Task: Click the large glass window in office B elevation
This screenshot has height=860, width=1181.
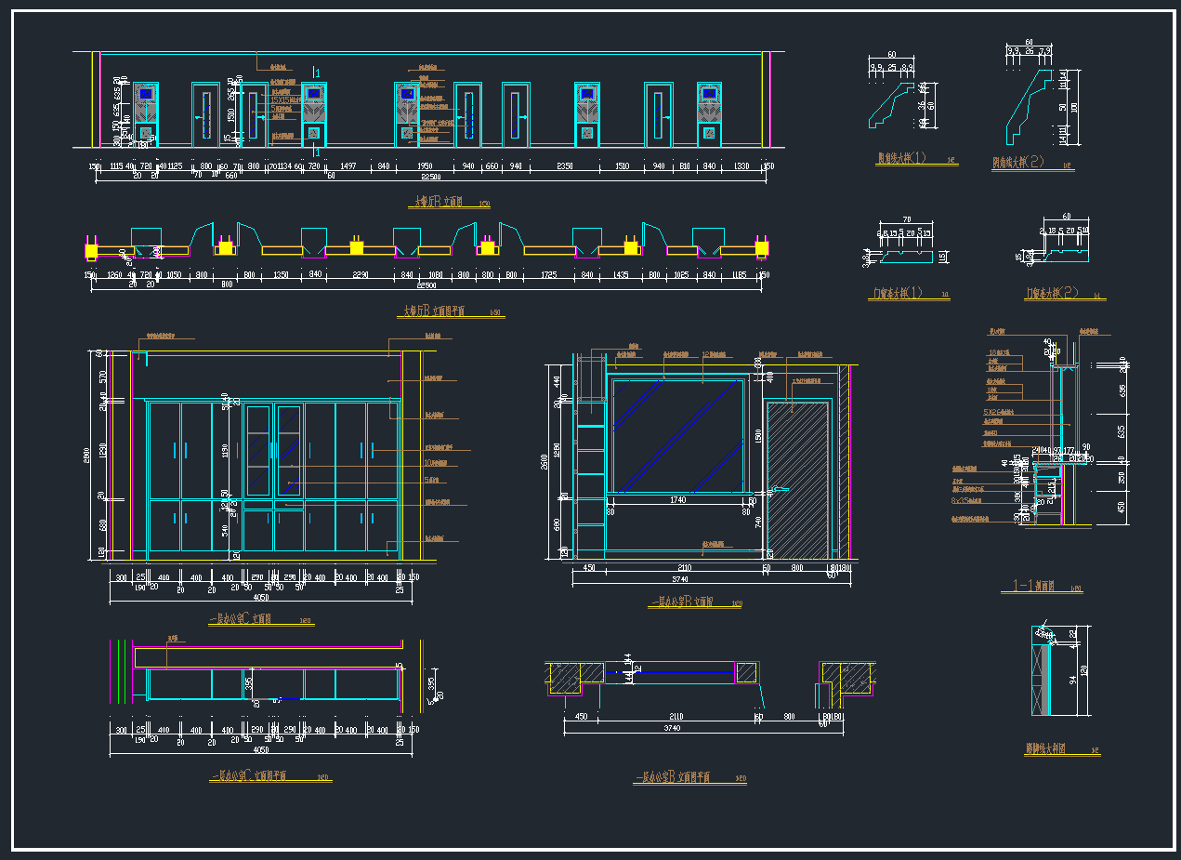Action: coord(678,433)
